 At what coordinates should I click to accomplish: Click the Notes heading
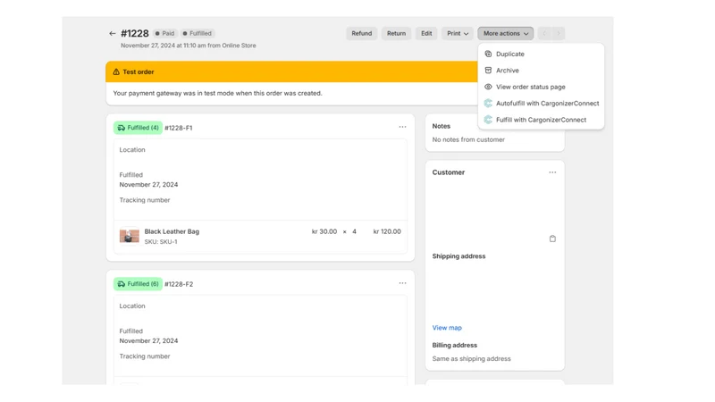tap(441, 126)
